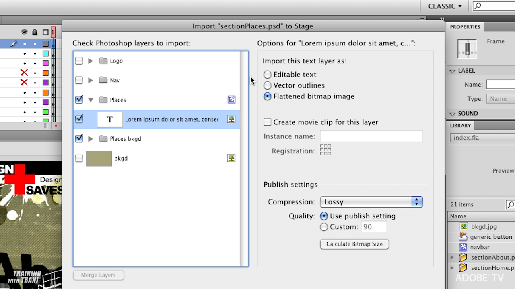
Task: Click the navbar movie clip icon in Library
Action: [x=463, y=247]
